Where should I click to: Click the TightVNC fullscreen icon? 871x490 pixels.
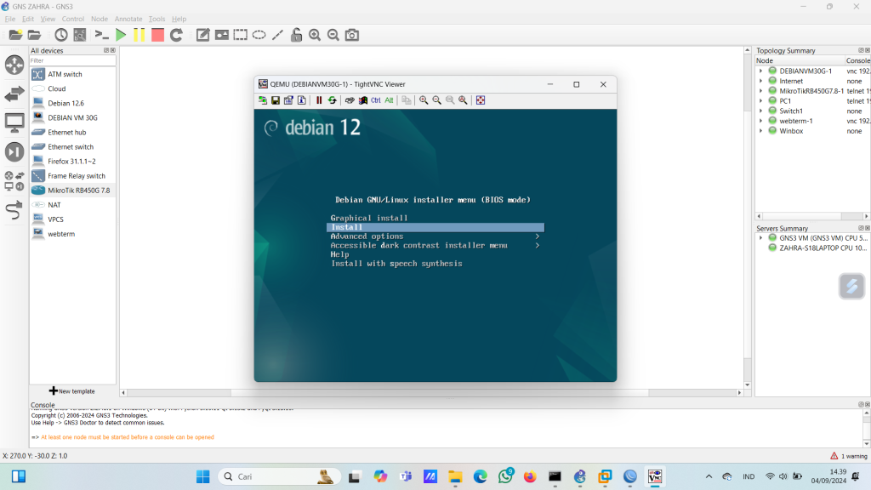481,100
